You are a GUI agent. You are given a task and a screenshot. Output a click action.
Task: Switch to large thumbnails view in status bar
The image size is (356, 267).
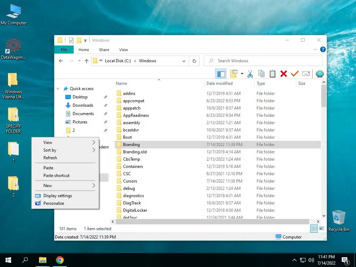point(322,228)
